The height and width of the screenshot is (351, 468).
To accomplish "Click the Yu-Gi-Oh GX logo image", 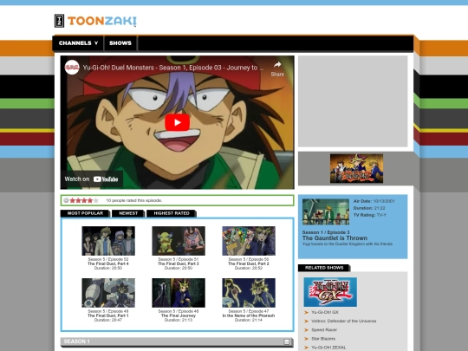I will pos(330,292).
